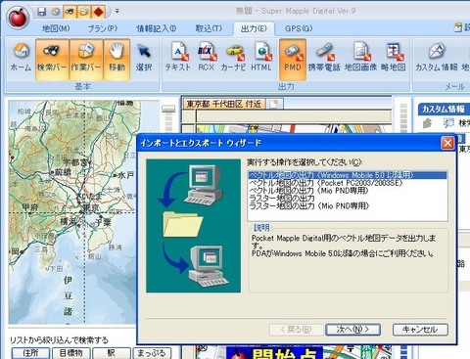Screen dimensions: 470x359
Task: Open the 取込(T) ribbon tab
Action: pyautogui.click(x=209, y=28)
